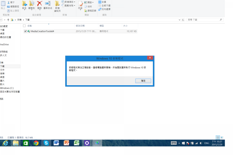The height and width of the screenshot is (155, 233).
Task: Expand the address bar history dropdown
Action: (x=180, y=20)
